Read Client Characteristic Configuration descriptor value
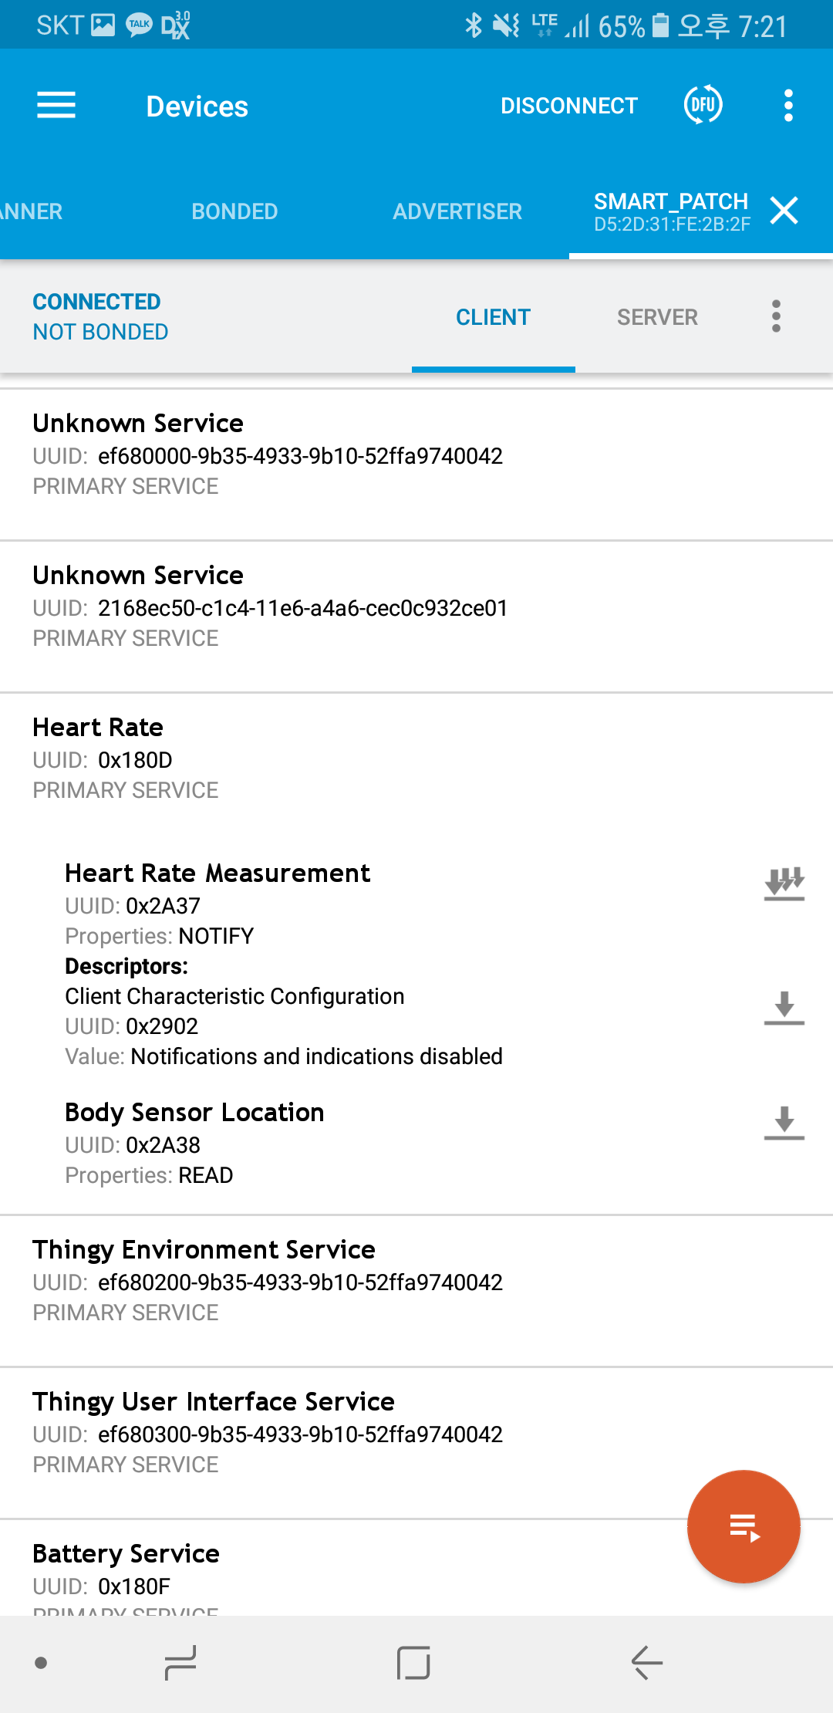The height and width of the screenshot is (1713, 833). [x=784, y=1008]
